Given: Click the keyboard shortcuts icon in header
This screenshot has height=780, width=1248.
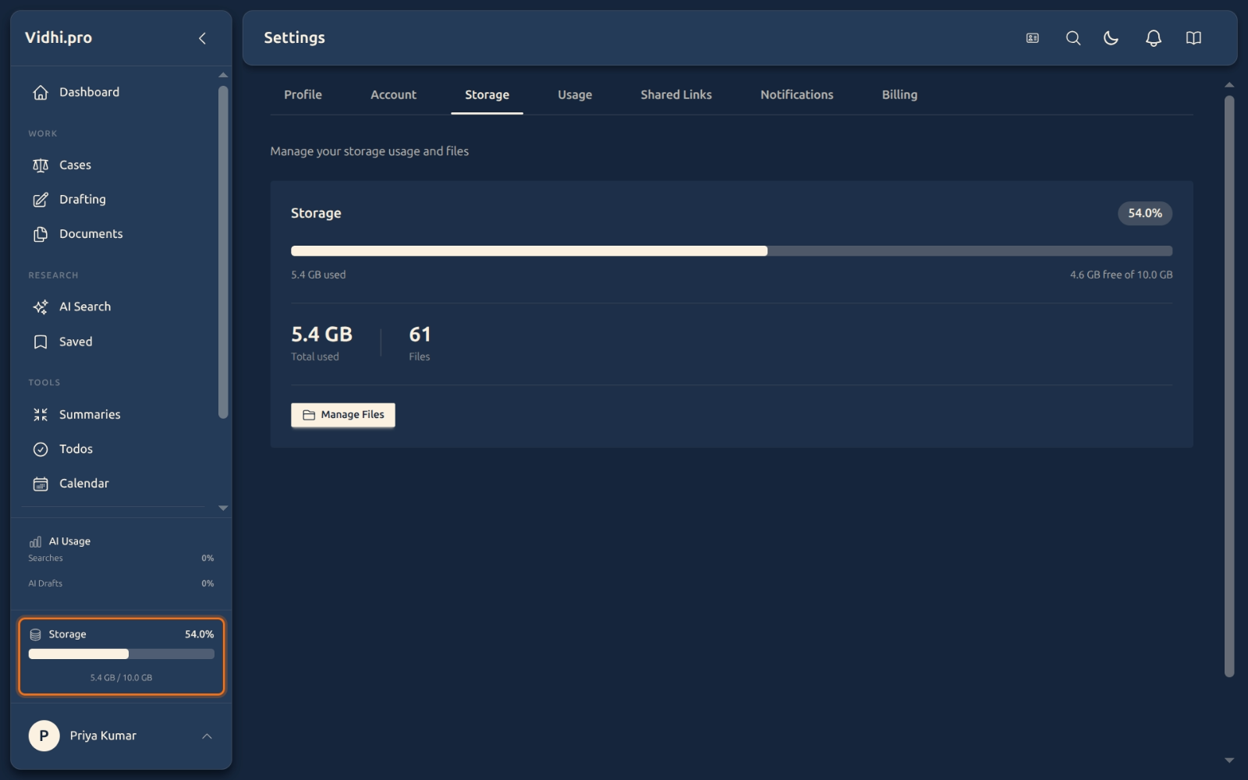Looking at the screenshot, I should coord(1033,38).
